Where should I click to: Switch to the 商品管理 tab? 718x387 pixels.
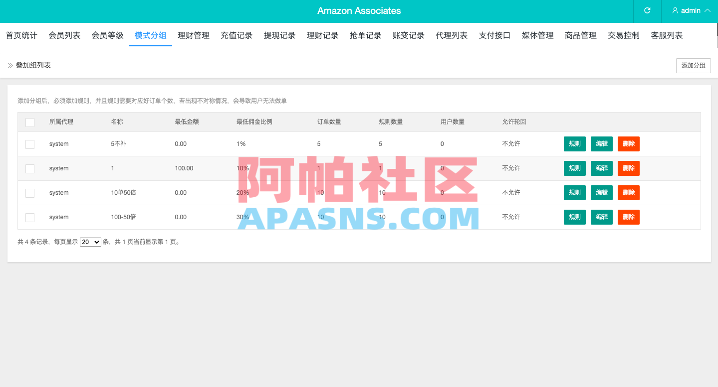[581, 35]
